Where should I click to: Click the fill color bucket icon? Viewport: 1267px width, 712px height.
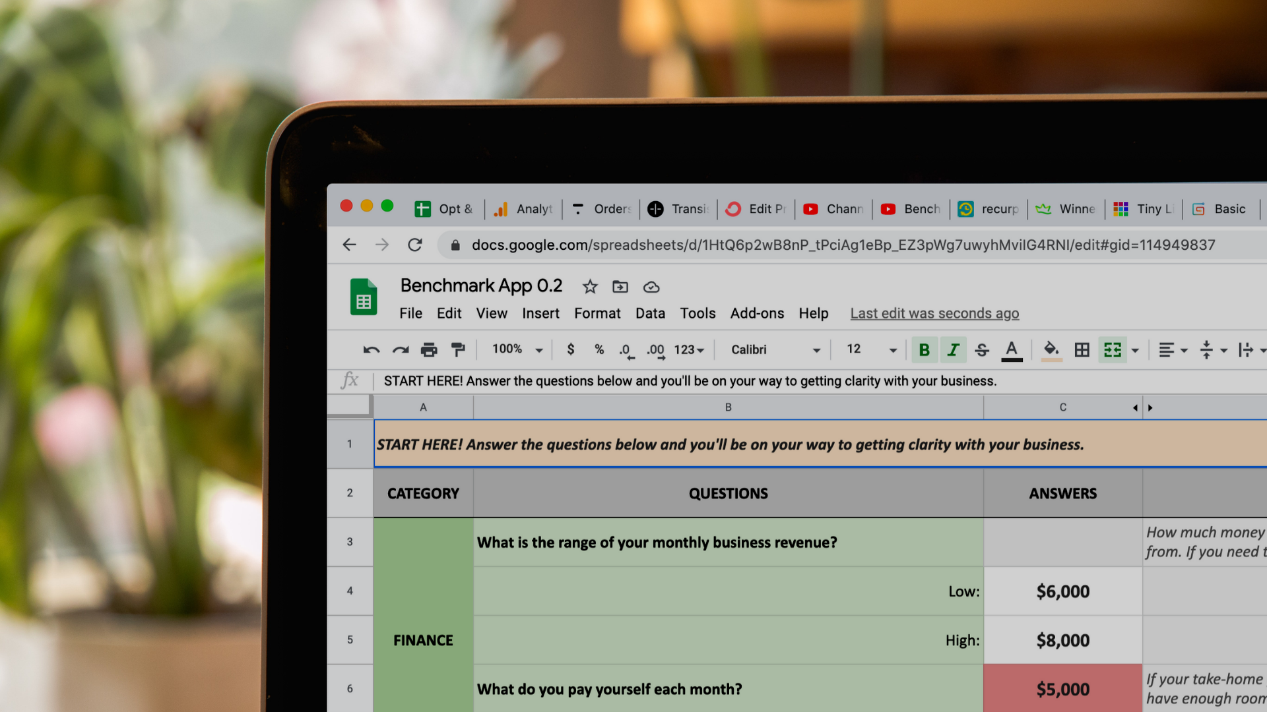point(1051,349)
